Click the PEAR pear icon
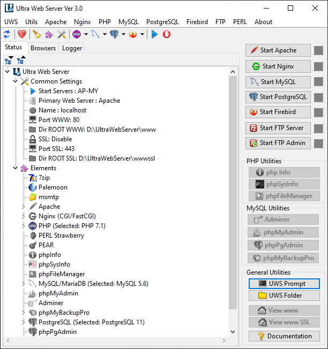The image size is (328, 349). [x=33, y=245]
